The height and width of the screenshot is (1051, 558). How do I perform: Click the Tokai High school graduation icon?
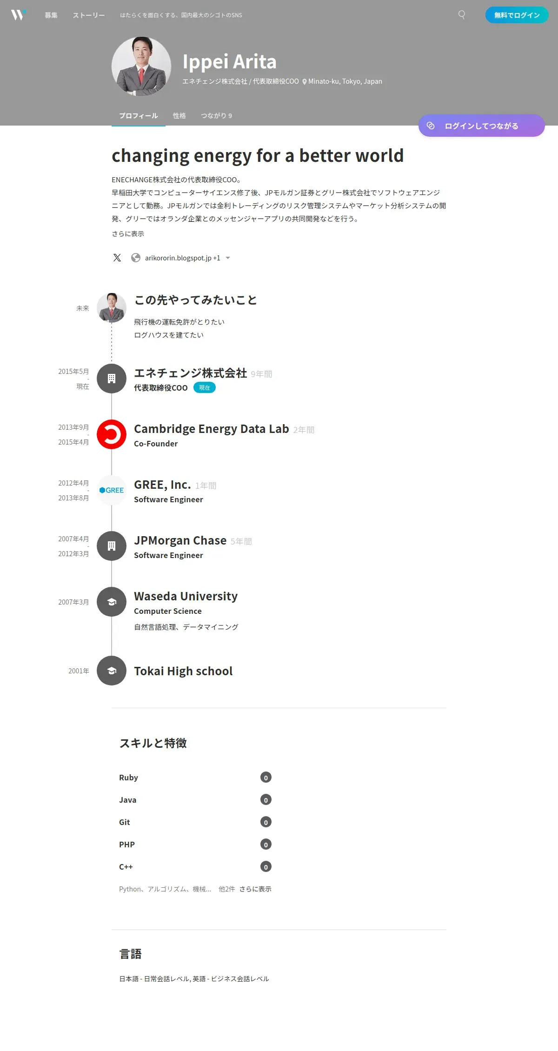pyautogui.click(x=112, y=671)
